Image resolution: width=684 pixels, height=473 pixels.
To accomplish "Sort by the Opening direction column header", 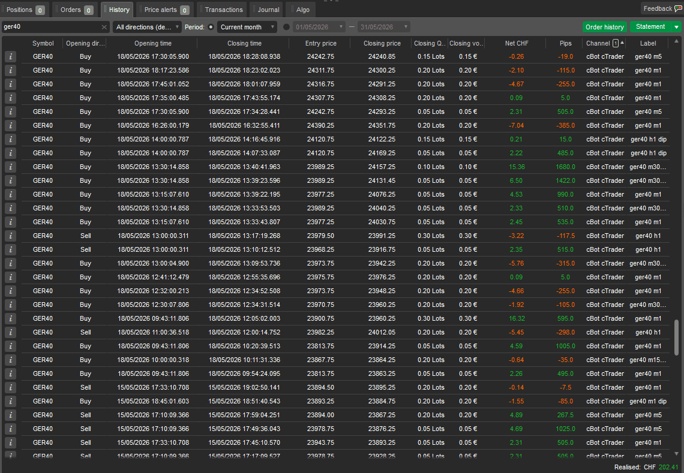I will click(x=85, y=43).
